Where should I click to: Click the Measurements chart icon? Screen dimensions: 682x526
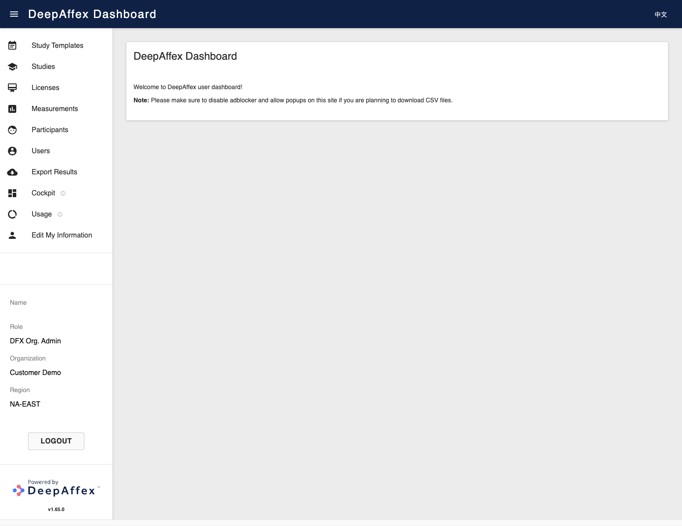(x=12, y=109)
